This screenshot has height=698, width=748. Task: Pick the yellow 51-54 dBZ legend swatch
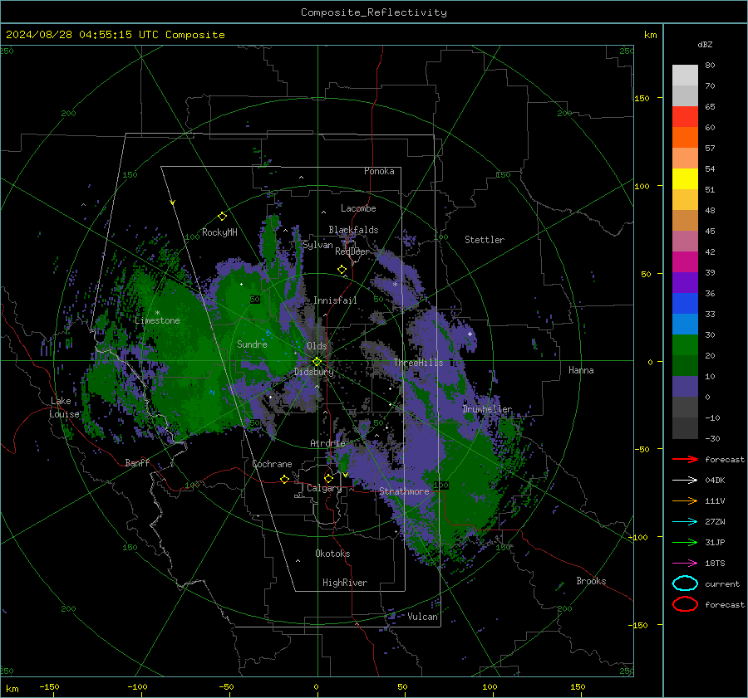click(x=685, y=179)
